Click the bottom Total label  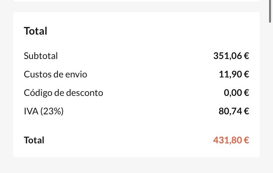click(x=34, y=140)
